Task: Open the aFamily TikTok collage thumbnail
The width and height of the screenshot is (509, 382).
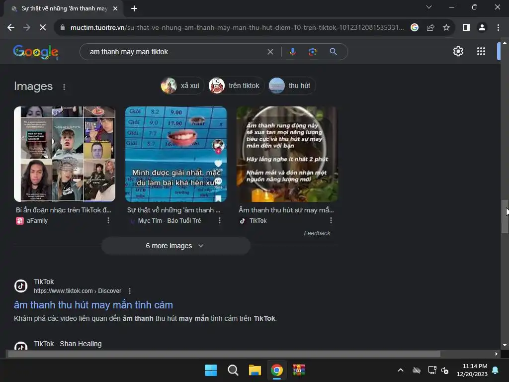Action: point(65,154)
